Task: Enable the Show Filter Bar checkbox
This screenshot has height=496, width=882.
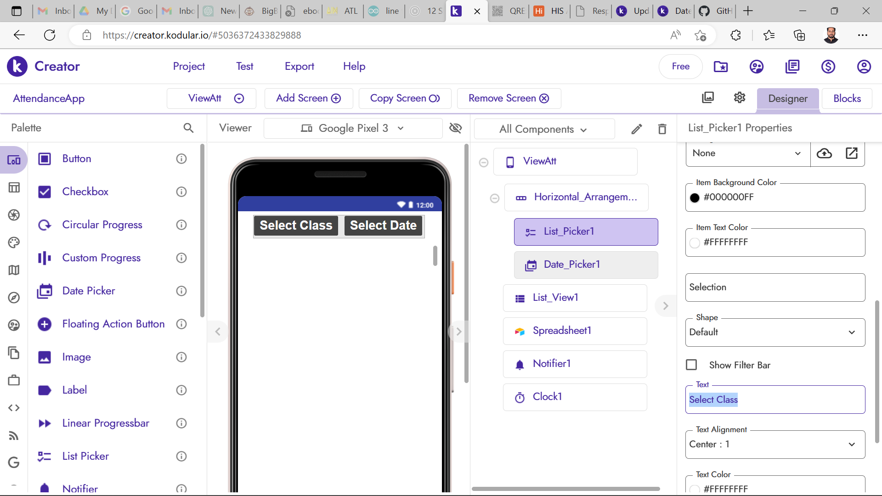Action: (x=691, y=365)
